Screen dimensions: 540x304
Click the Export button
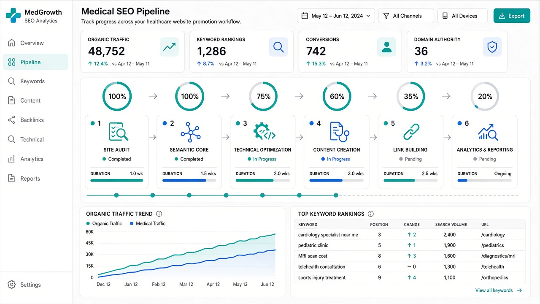(512, 16)
